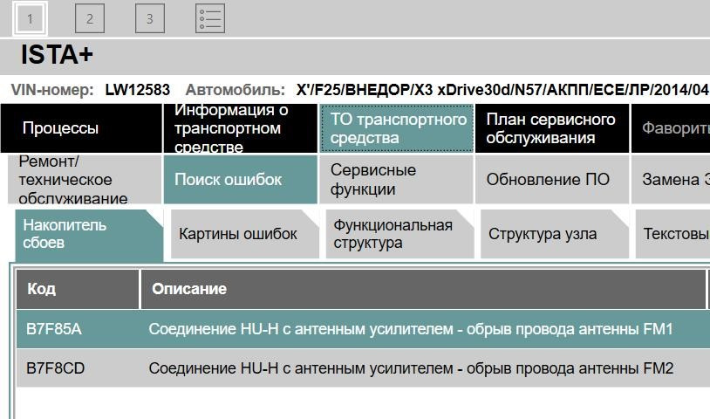The height and width of the screenshot is (419, 710).
Task: Select Накопитель сбоев tab
Action: point(89,234)
